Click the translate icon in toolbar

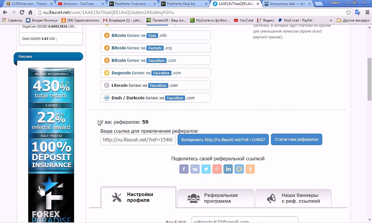coord(357,12)
